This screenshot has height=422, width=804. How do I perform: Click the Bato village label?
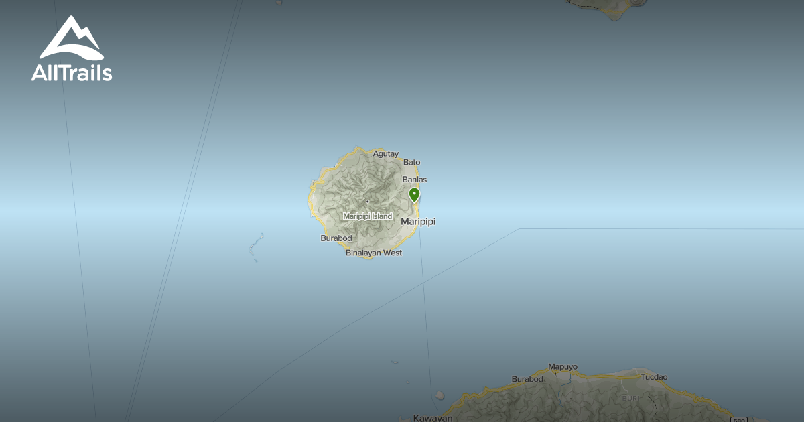click(411, 162)
